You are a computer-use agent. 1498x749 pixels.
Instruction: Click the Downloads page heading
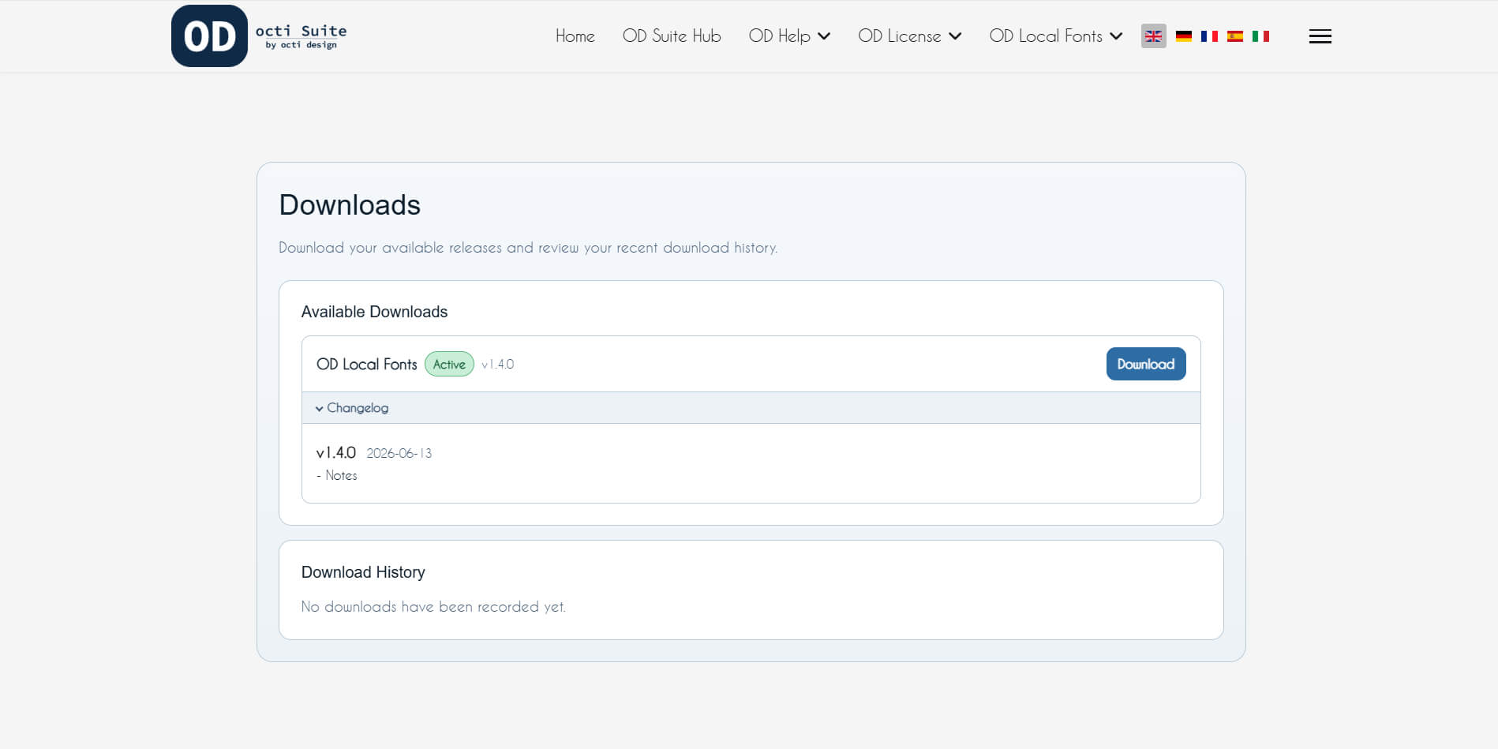tap(350, 205)
